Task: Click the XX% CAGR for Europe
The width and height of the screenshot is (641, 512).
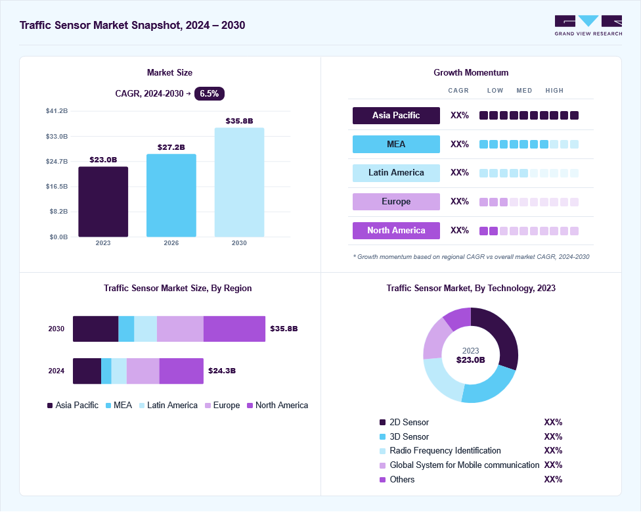Action: 460,202
